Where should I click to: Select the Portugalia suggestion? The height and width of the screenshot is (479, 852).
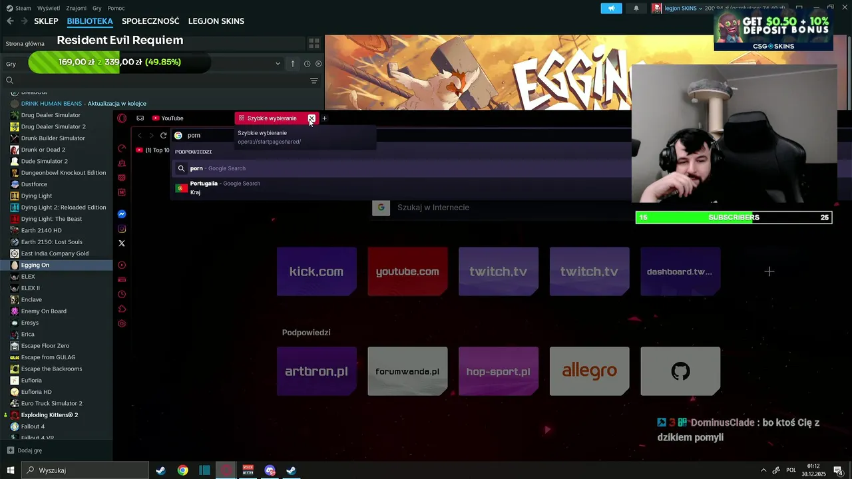[399, 188]
